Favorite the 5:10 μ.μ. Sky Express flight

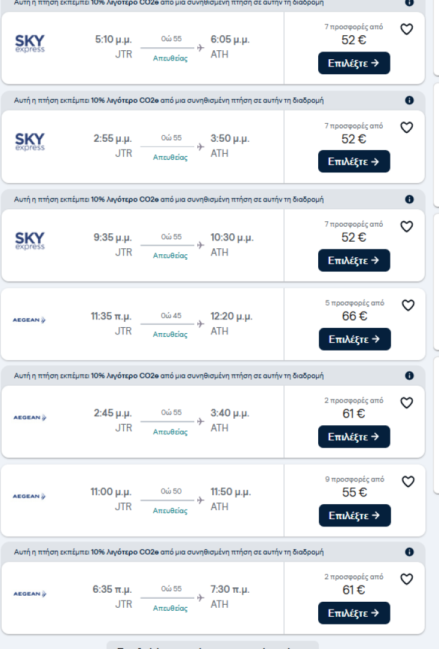[407, 29]
